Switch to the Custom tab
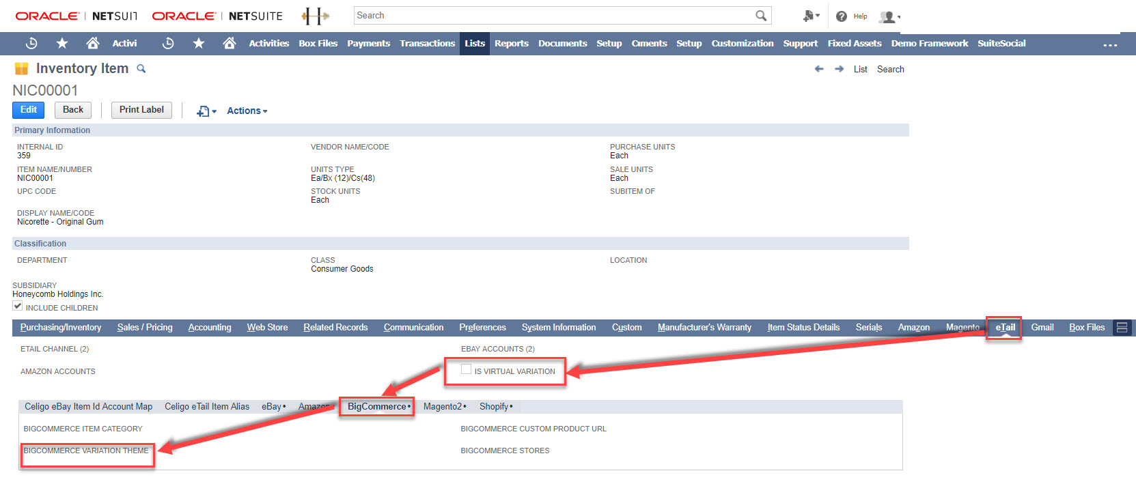The height and width of the screenshot is (486, 1136). pyautogui.click(x=626, y=328)
